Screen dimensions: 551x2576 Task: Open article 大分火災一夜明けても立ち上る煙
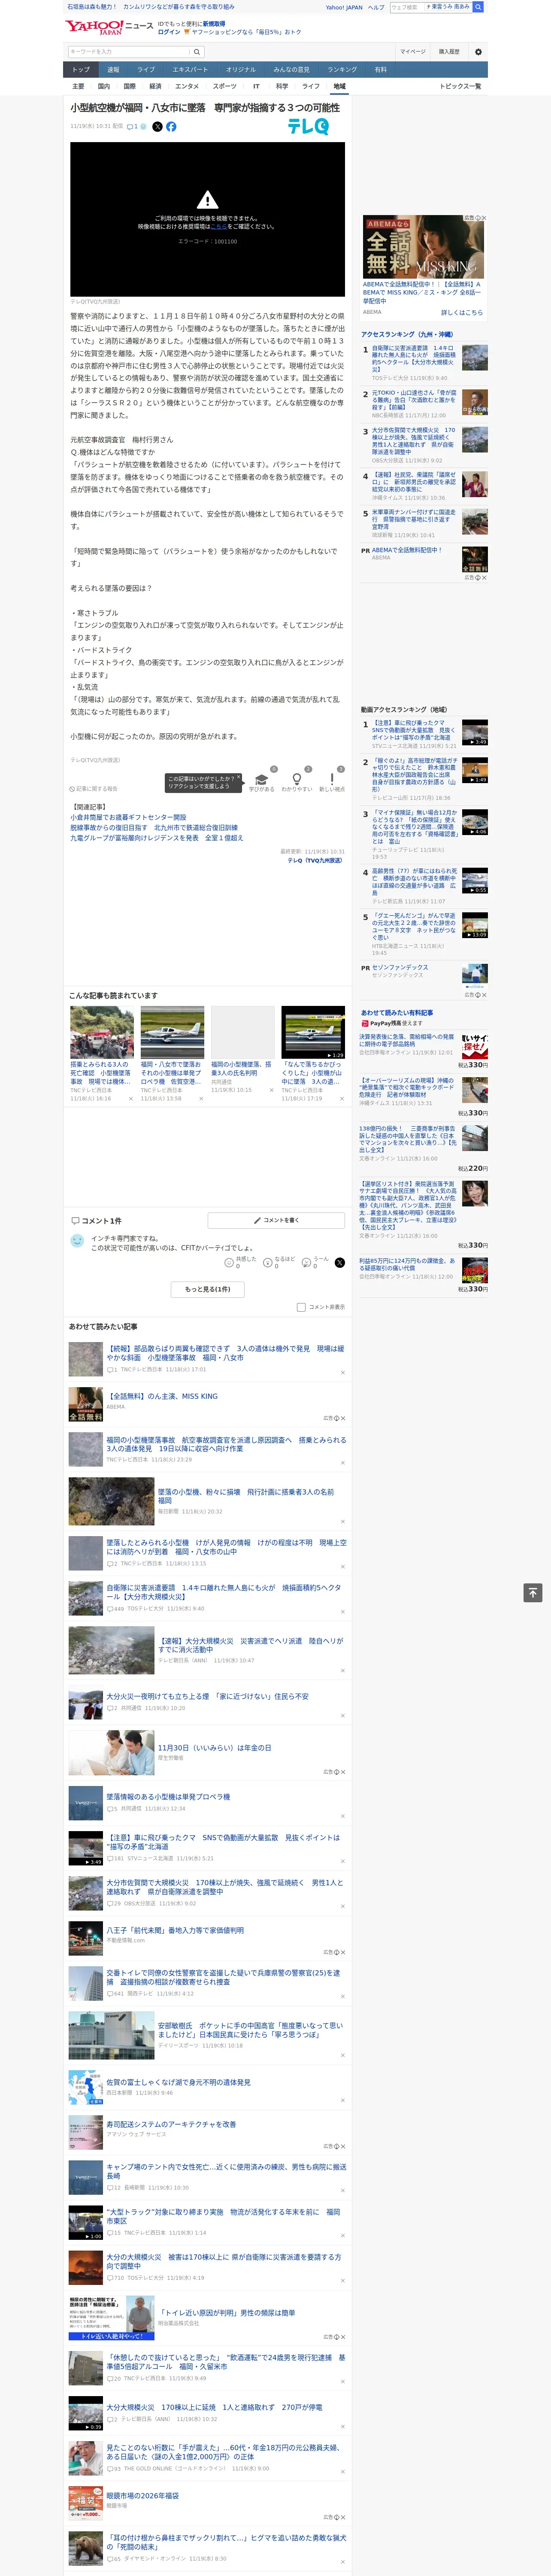208,1696
